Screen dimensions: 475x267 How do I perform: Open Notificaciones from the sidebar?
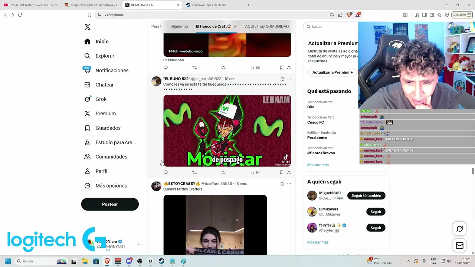[106, 70]
